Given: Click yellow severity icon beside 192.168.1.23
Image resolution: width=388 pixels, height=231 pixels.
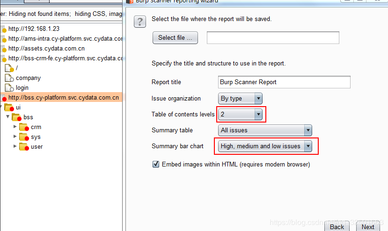Looking at the screenshot, I should pos(4,29).
